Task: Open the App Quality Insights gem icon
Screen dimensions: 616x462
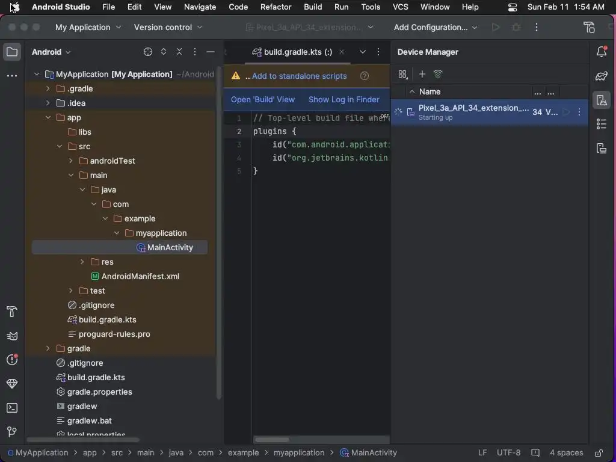Action: pos(12,383)
